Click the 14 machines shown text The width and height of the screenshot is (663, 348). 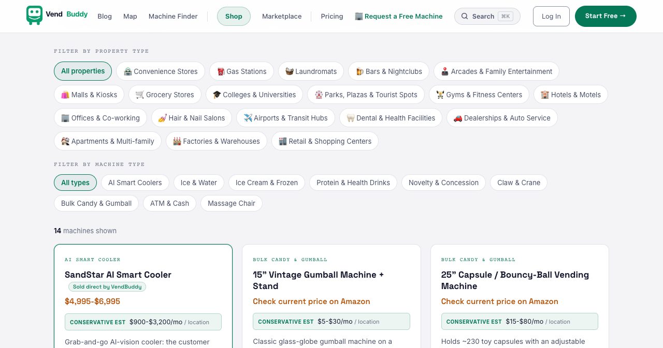pyautogui.click(x=85, y=231)
